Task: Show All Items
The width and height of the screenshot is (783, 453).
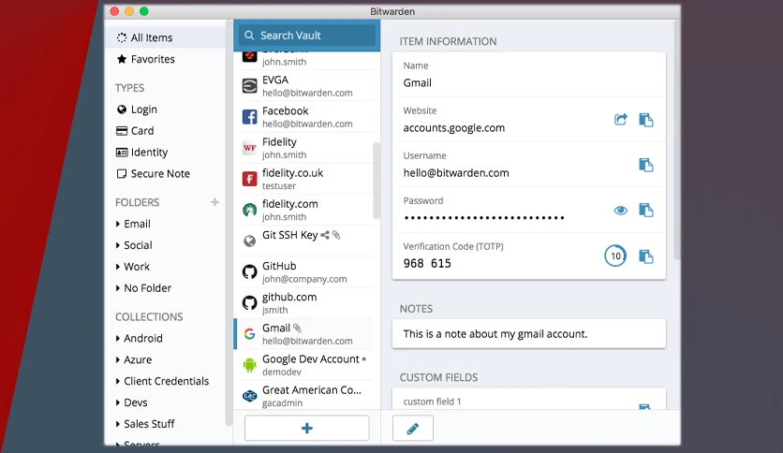Action: tap(165, 37)
